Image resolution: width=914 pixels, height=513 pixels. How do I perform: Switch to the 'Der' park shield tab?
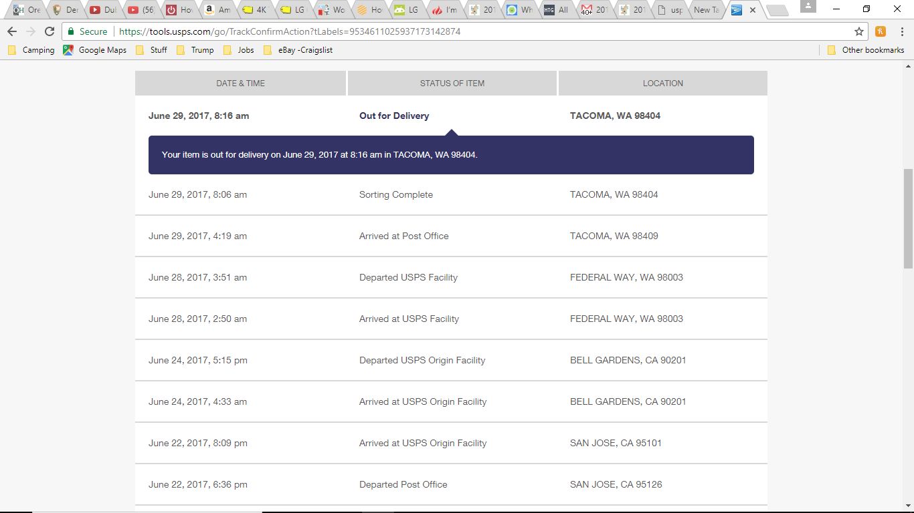[66, 10]
